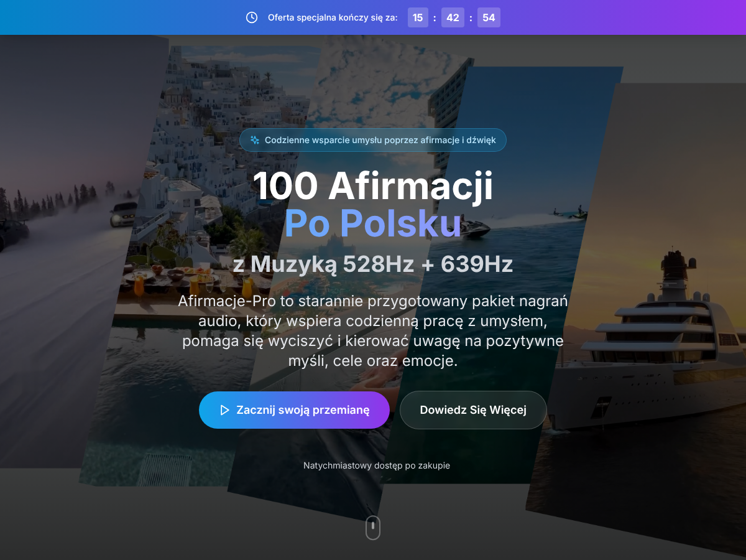Click 'z Muzyką 528Hz + 639Hz' subtitle
Viewport: 746px width, 560px height.
[x=373, y=264]
